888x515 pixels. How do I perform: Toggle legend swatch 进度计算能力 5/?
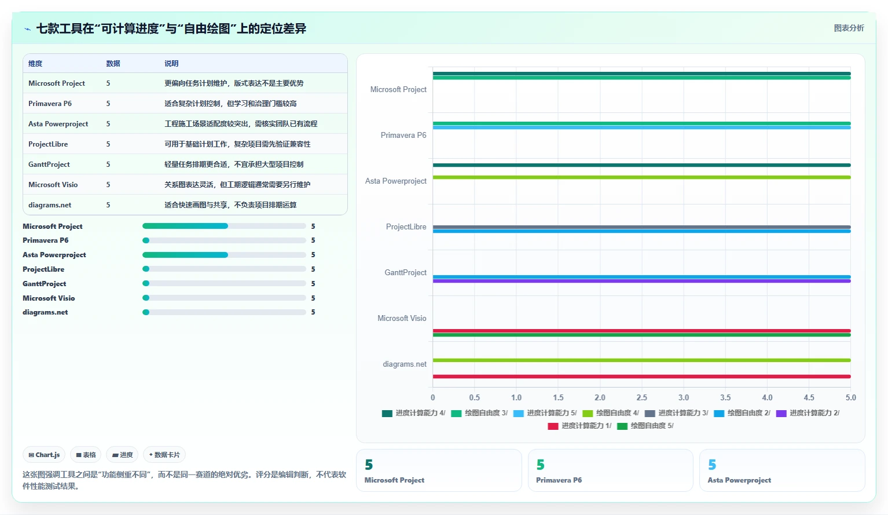[x=518, y=413]
